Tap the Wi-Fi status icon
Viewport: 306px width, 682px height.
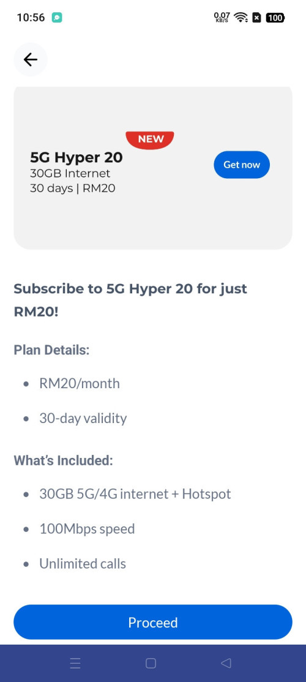pyautogui.click(x=241, y=18)
